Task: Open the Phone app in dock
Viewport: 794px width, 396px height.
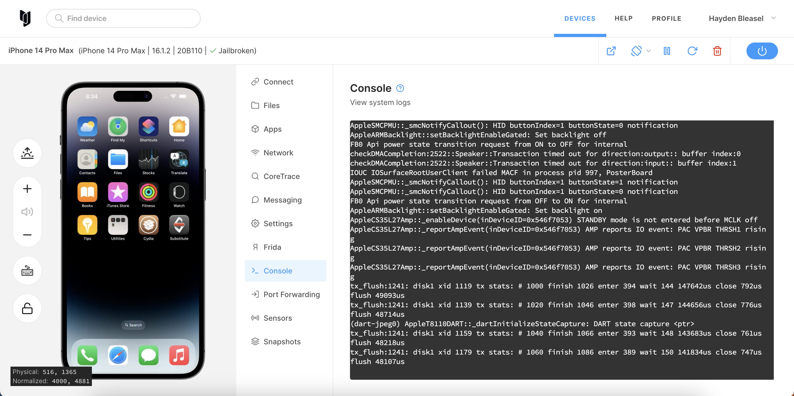Action: (87, 355)
